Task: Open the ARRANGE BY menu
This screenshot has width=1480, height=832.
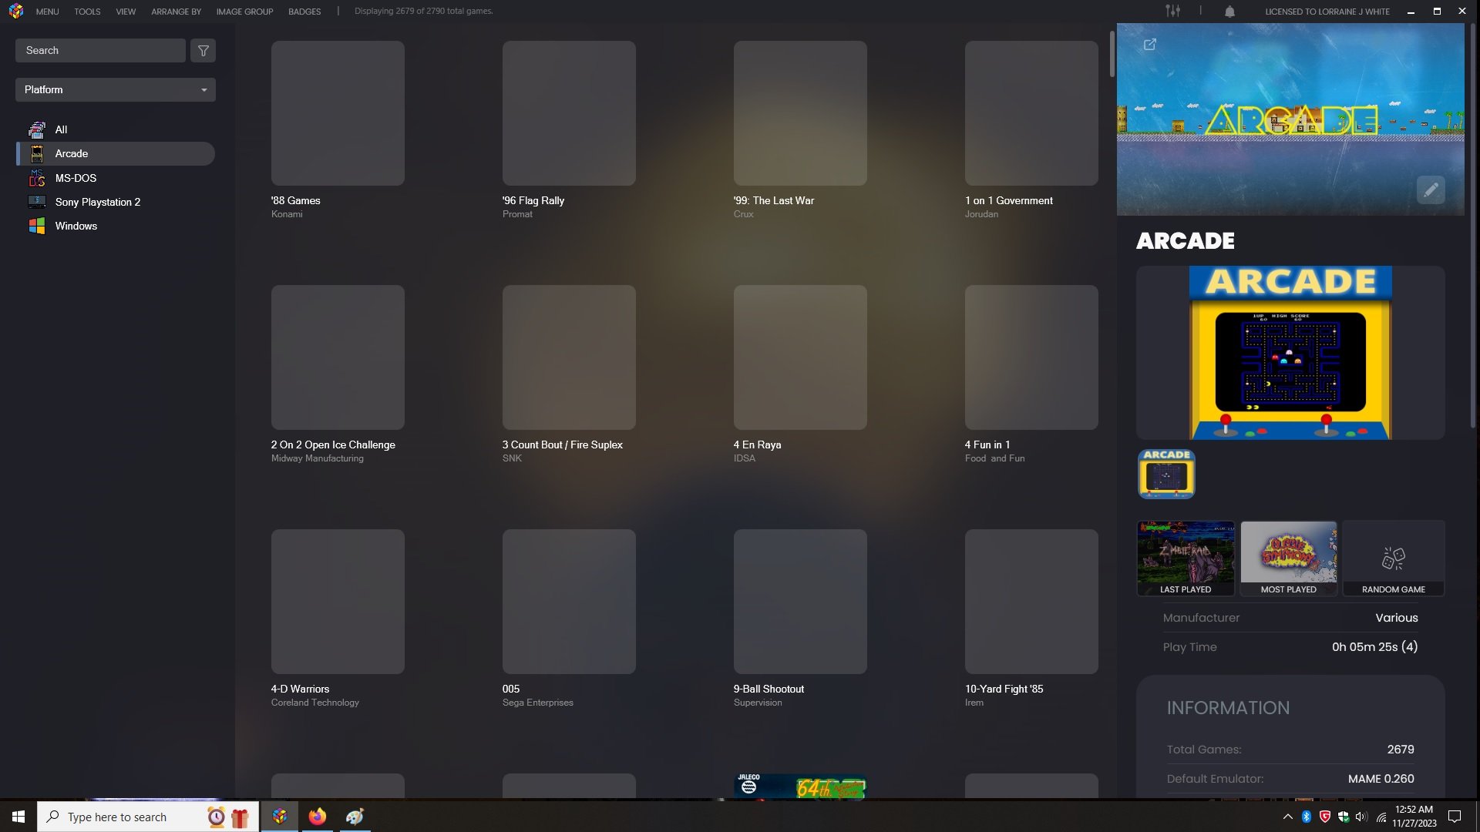Action: tap(176, 12)
